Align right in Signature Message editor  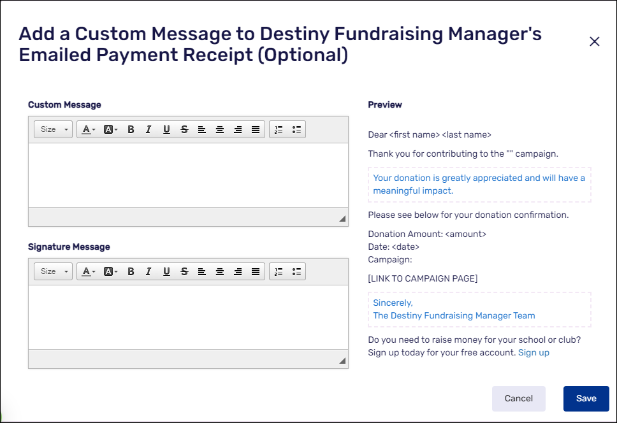tap(238, 271)
